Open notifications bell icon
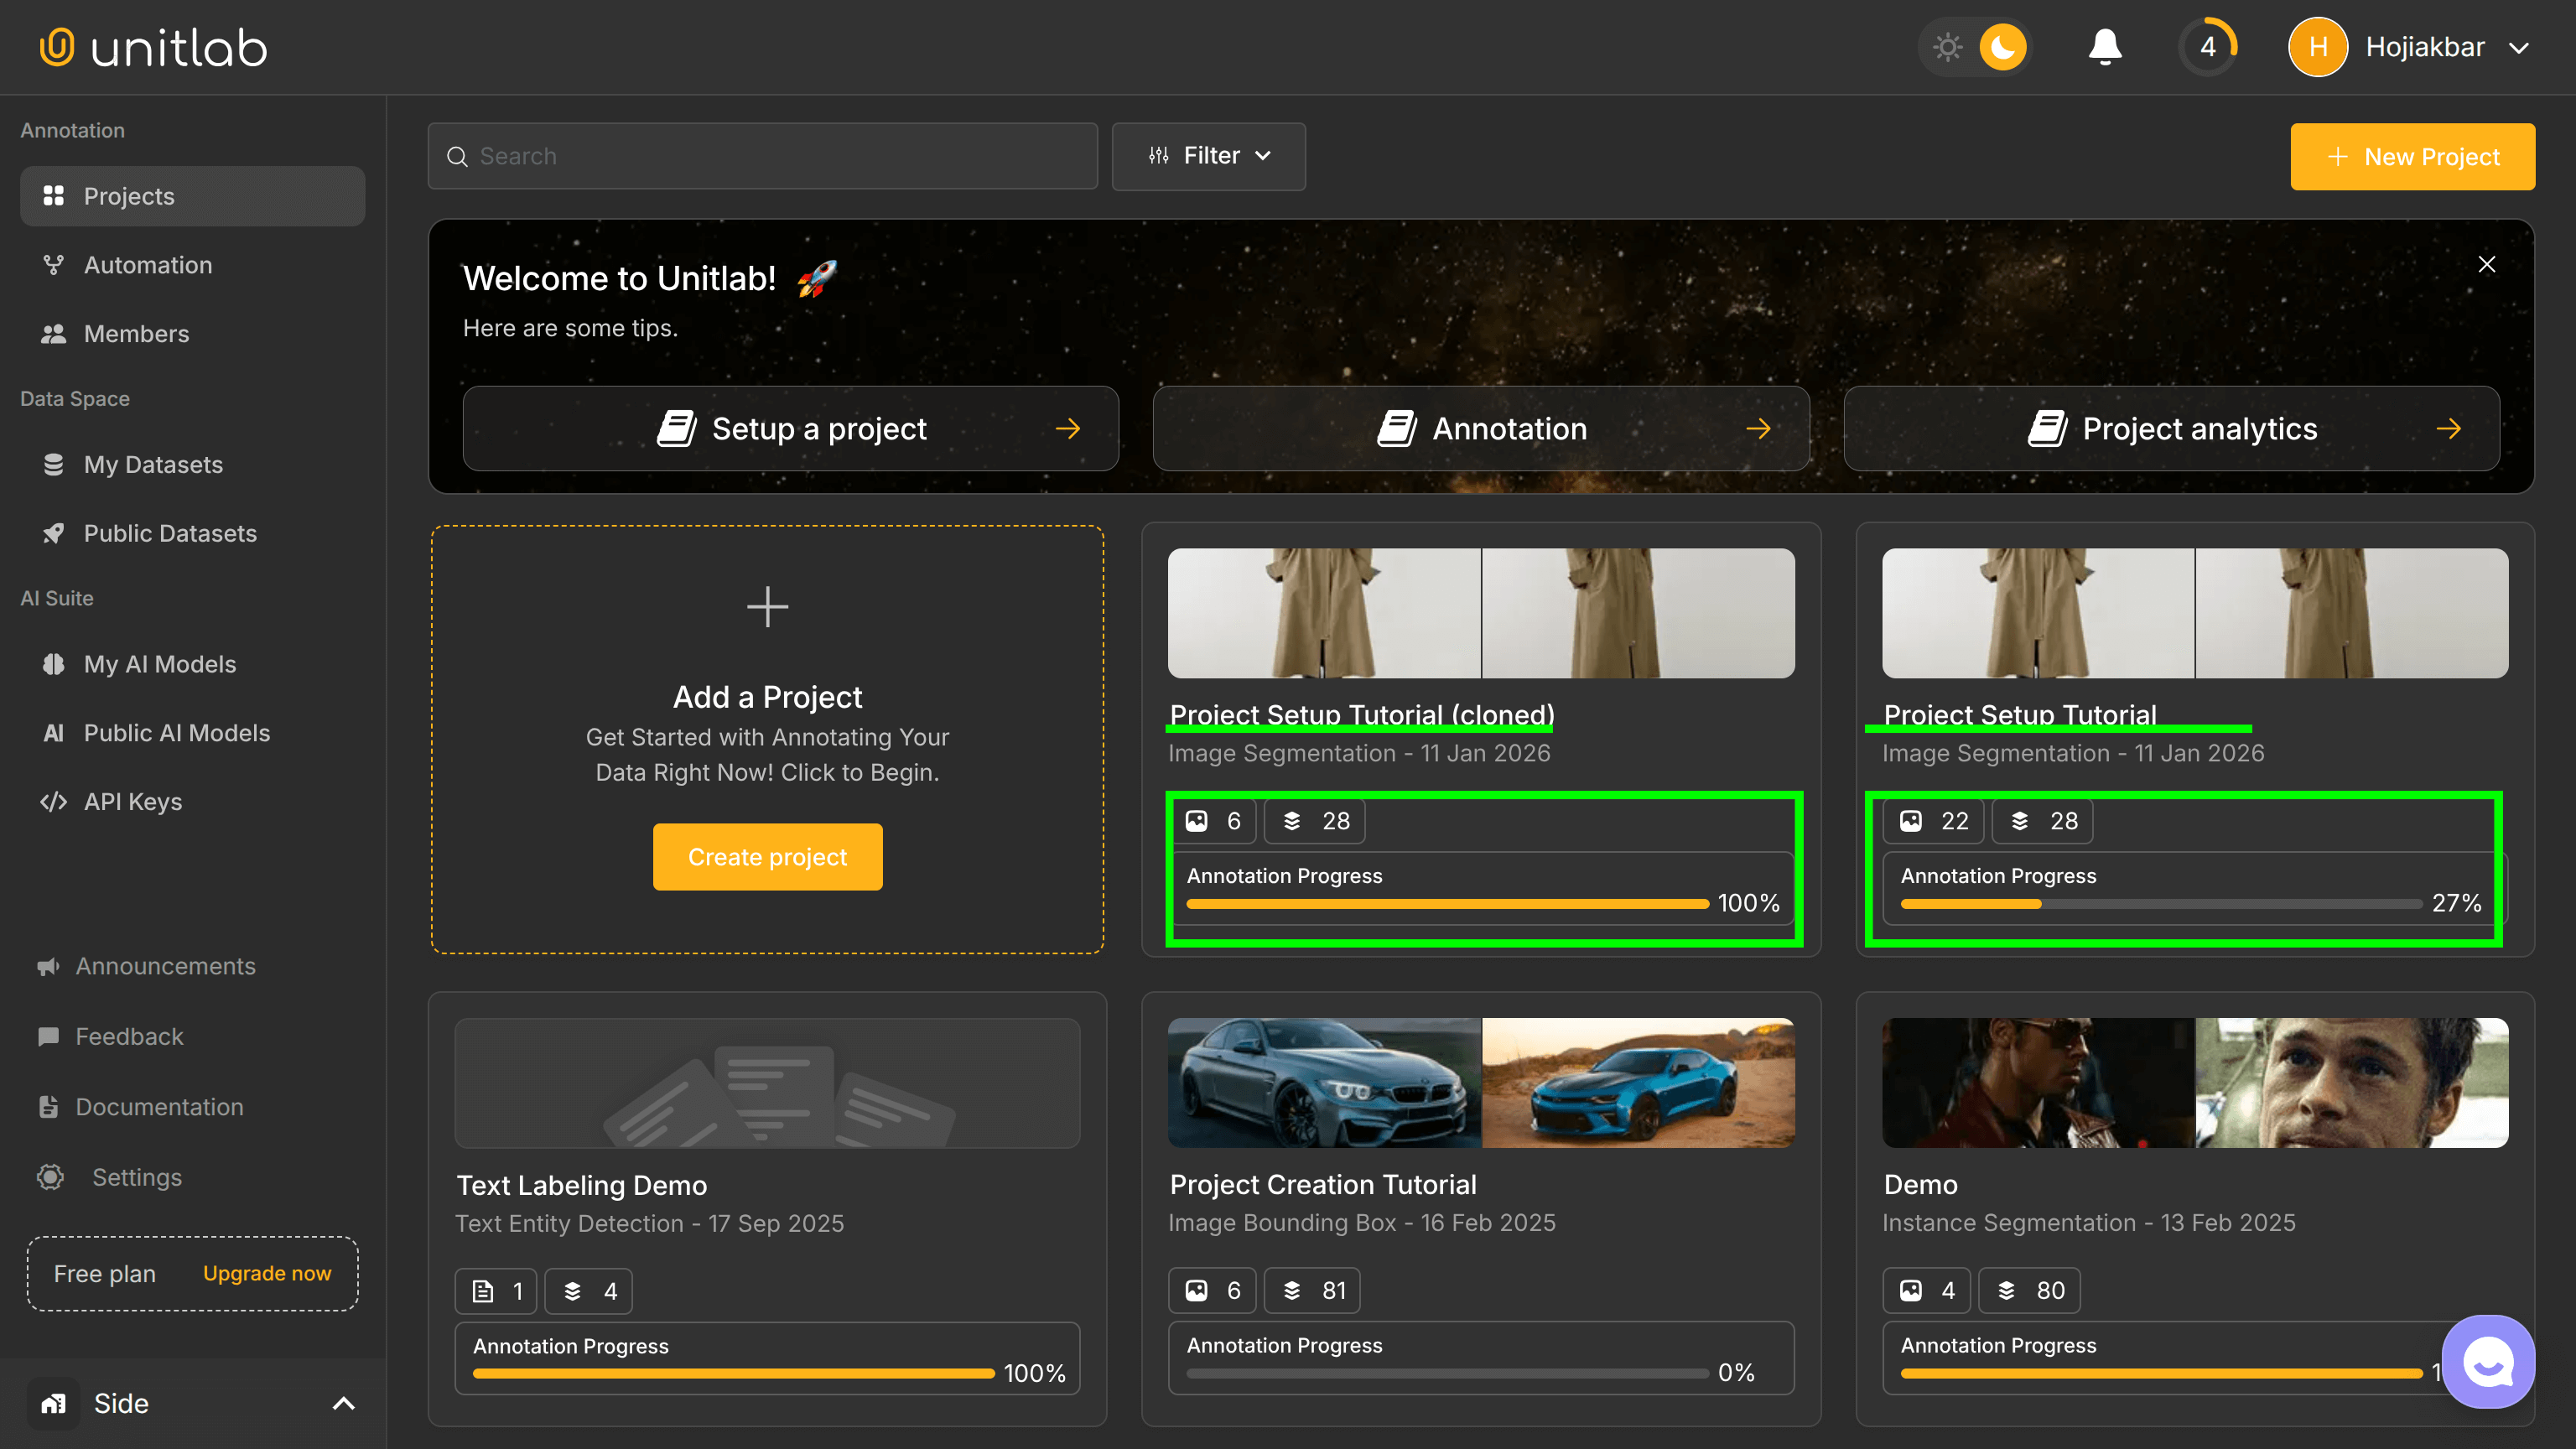 point(2104,46)
